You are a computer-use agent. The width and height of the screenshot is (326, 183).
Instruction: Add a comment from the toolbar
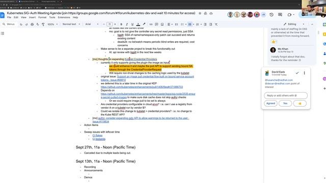pos(156,24)
